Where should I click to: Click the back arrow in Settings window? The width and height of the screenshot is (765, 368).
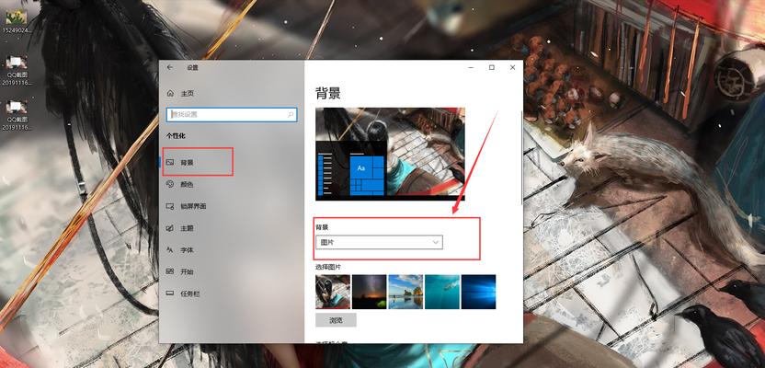pos(170,67)
